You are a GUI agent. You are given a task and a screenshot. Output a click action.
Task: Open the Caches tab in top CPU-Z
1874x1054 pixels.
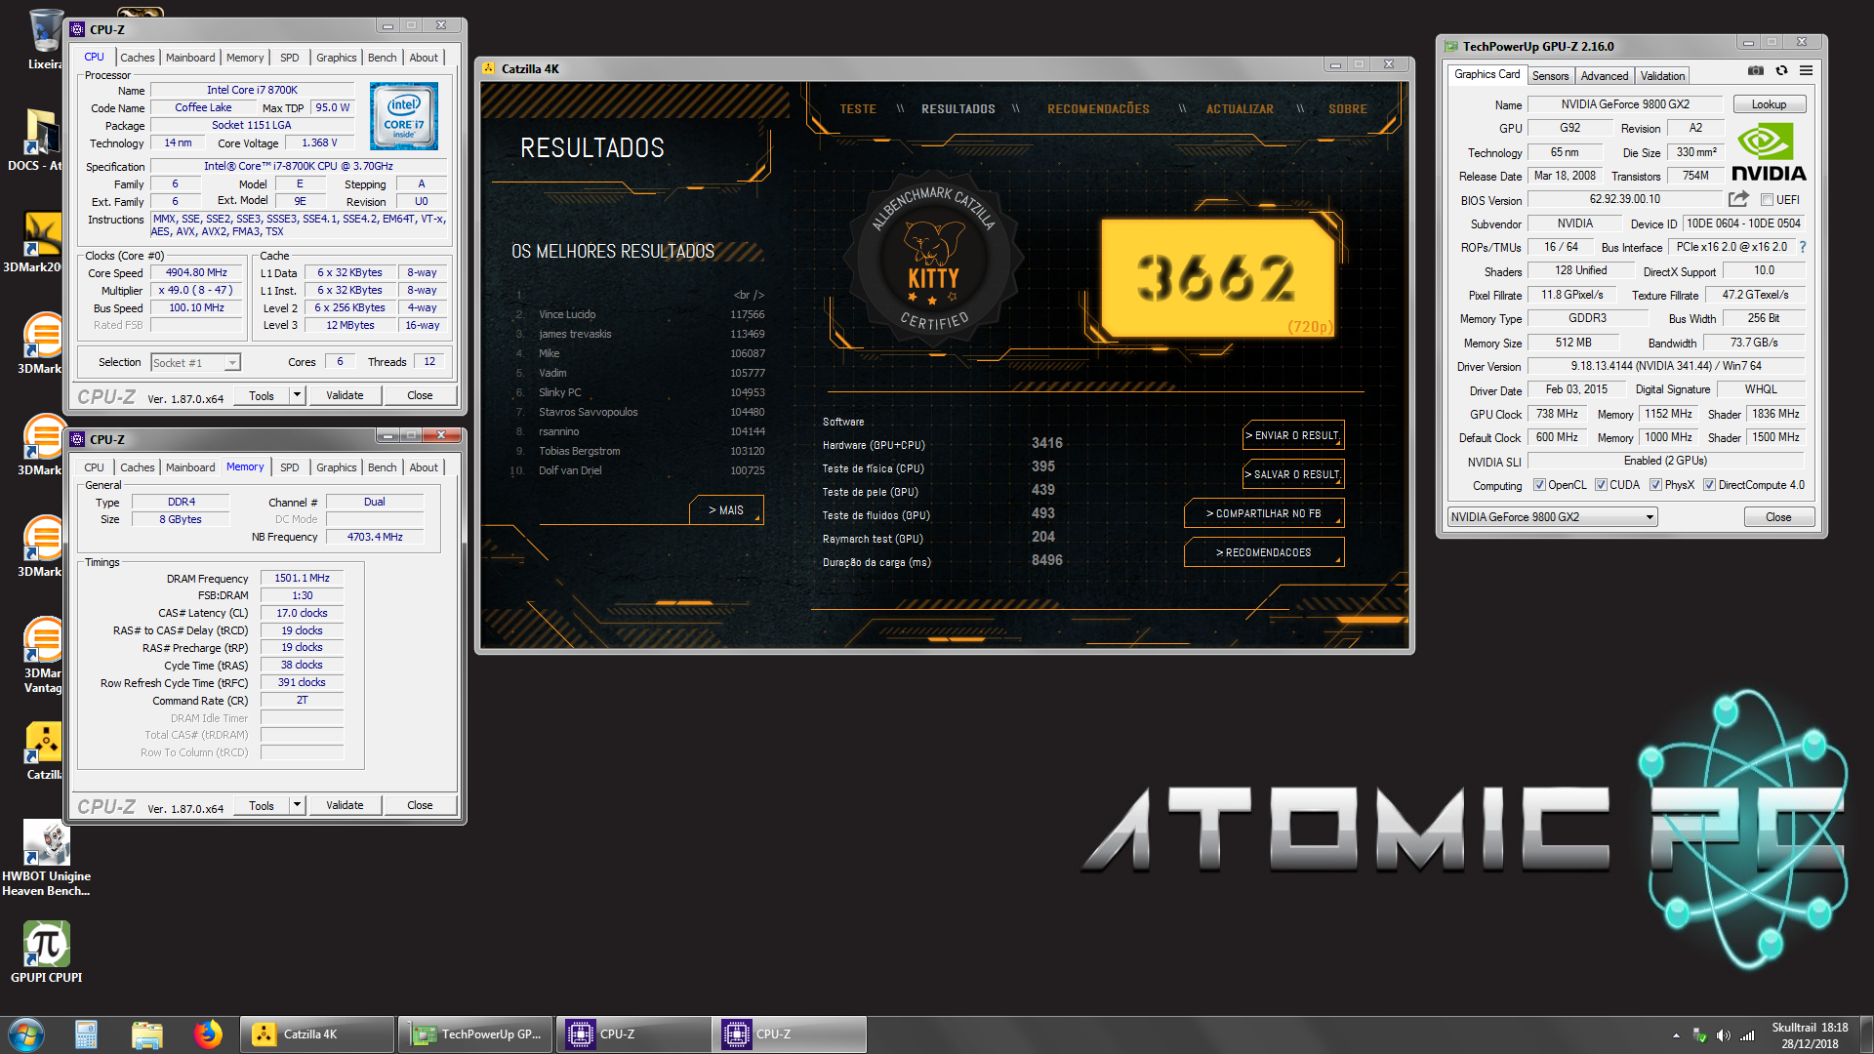tap(137, 58)
